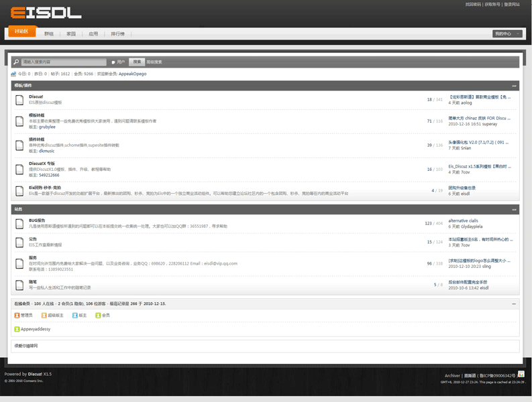The width and height of the screenshot is (532, 402).
Task: Click the blue 版主 role icon
Action: (x=75, y=315)
